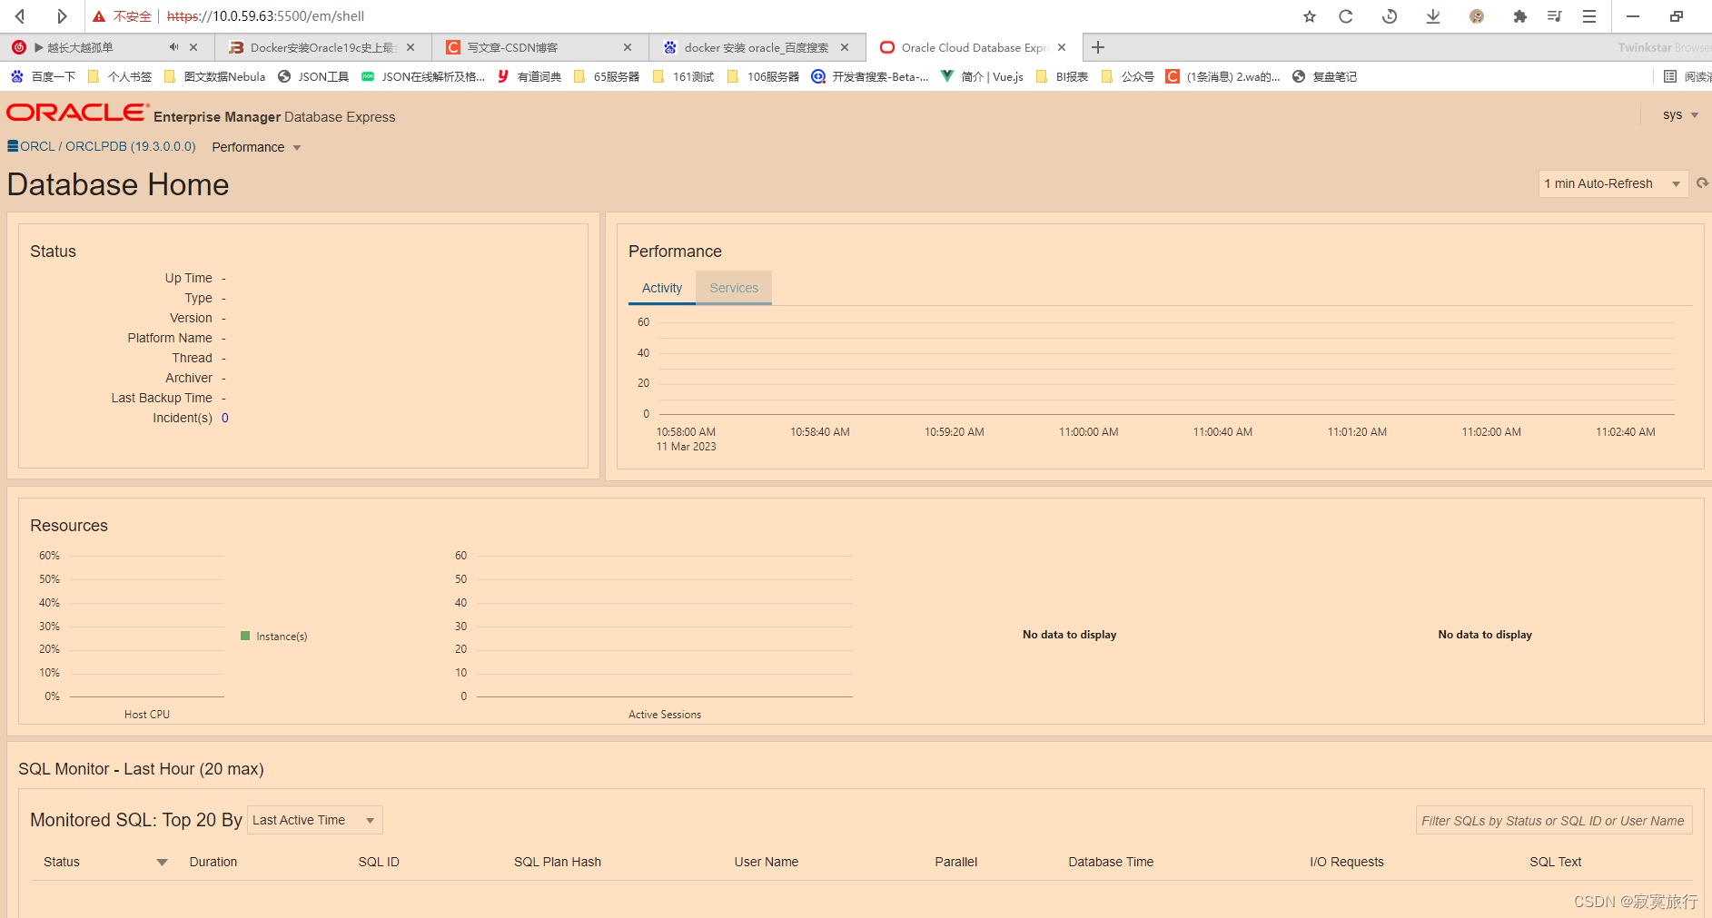Close the Docker安装Oracle19c tab
1712x918 pixels.
pos(411,47)
